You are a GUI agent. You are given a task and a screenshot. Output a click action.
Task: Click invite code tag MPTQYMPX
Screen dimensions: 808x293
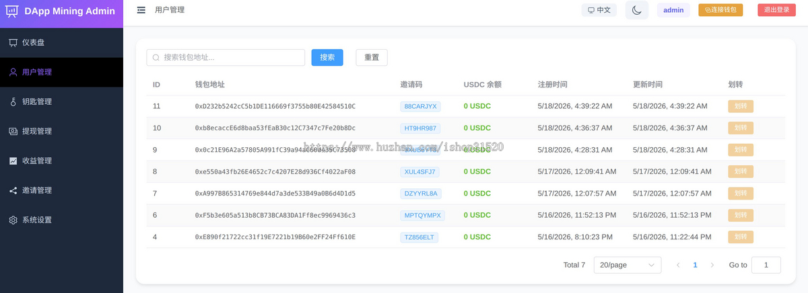[x=422, y=215]
